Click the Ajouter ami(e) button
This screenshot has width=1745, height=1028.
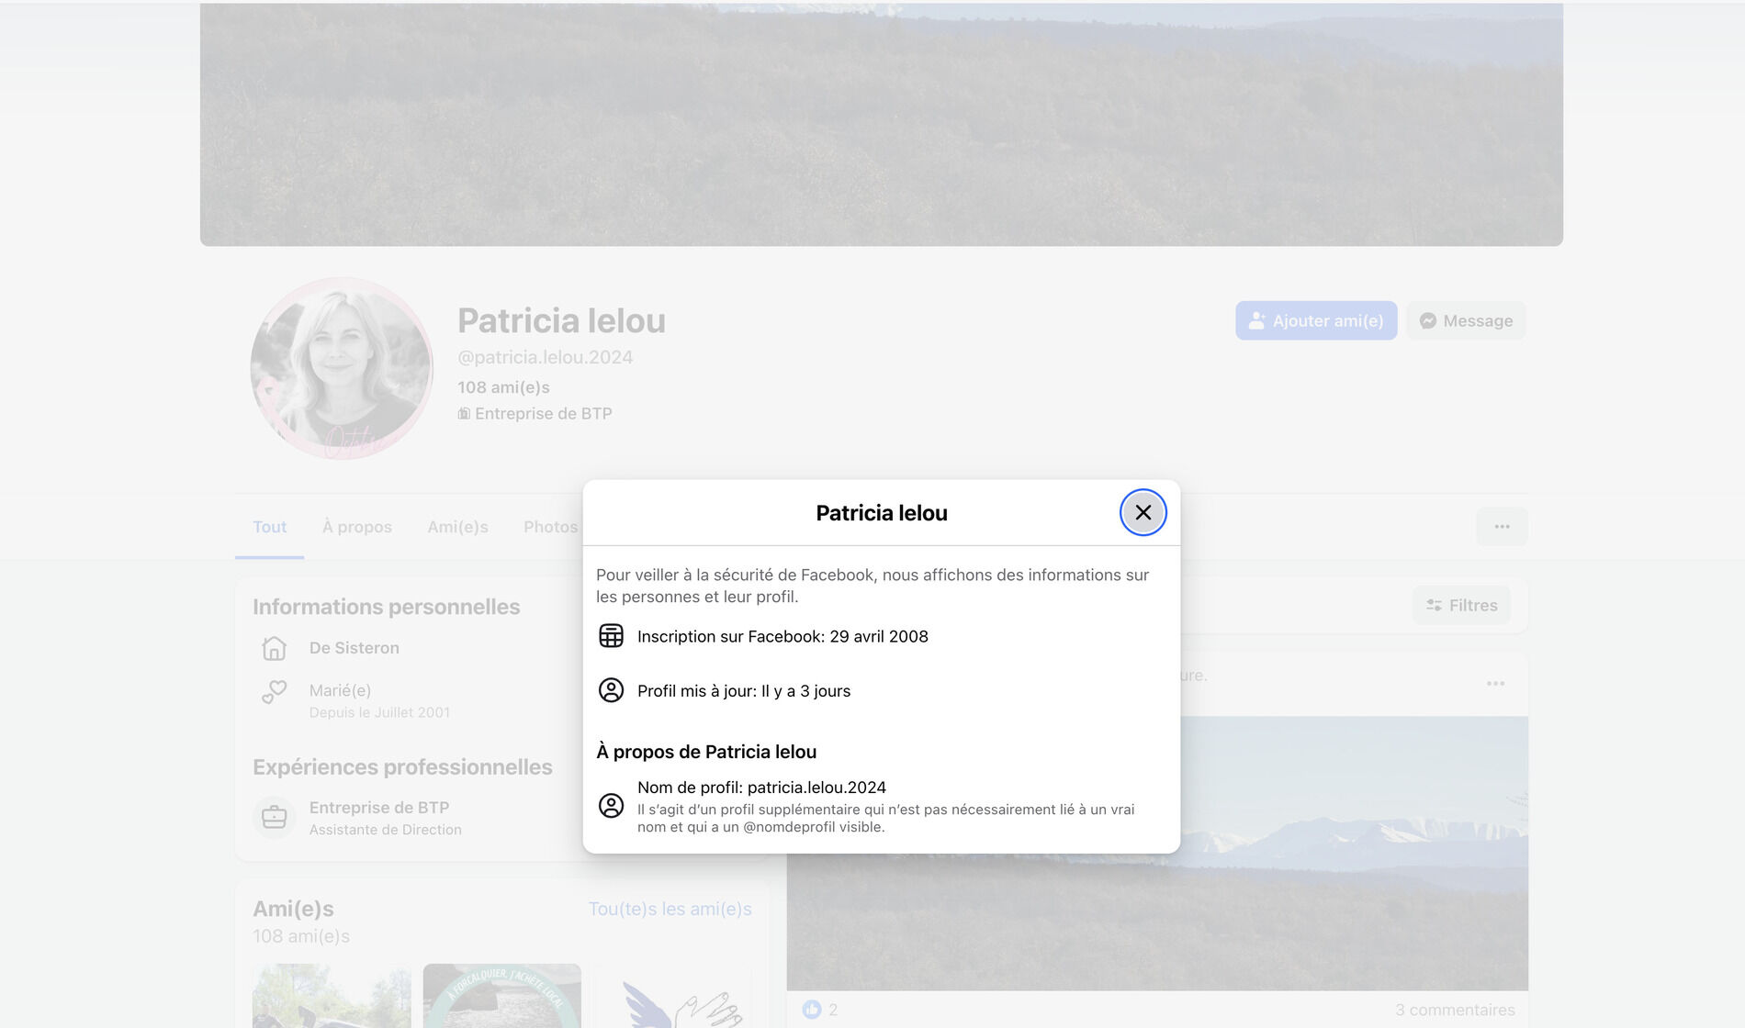pos(1315,320)
